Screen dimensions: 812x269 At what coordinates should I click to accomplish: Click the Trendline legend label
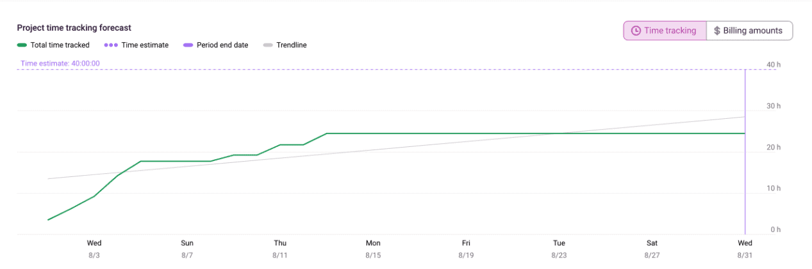click(x=292, y=45)
